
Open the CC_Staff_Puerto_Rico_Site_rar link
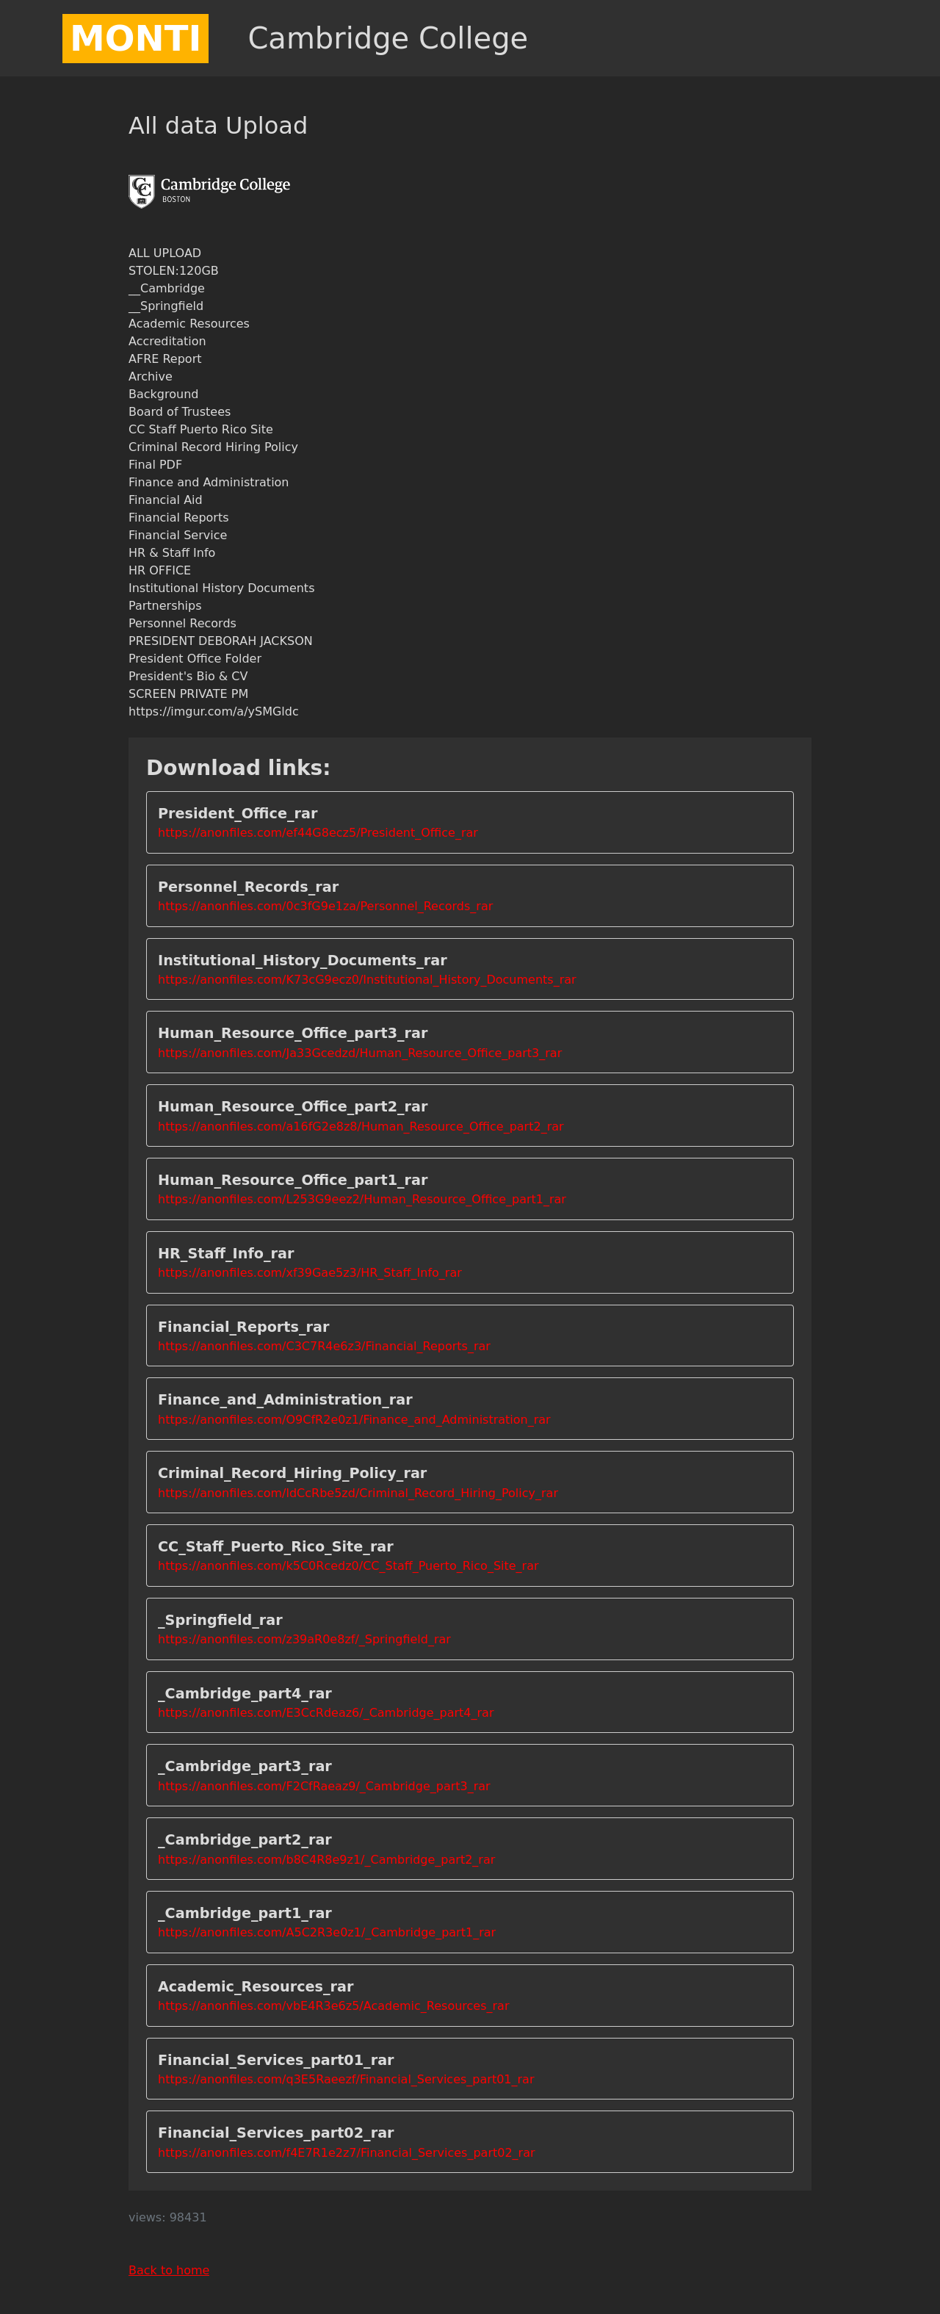click(x=348, y=1565)
